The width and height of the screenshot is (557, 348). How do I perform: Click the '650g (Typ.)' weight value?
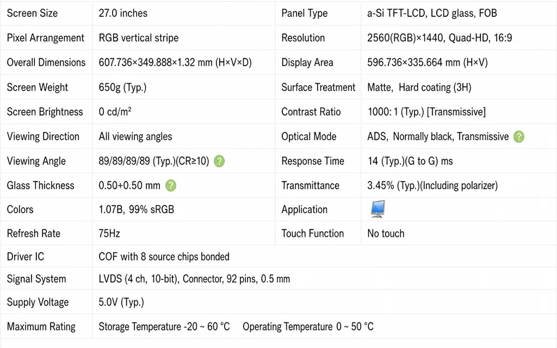[122, 88]
